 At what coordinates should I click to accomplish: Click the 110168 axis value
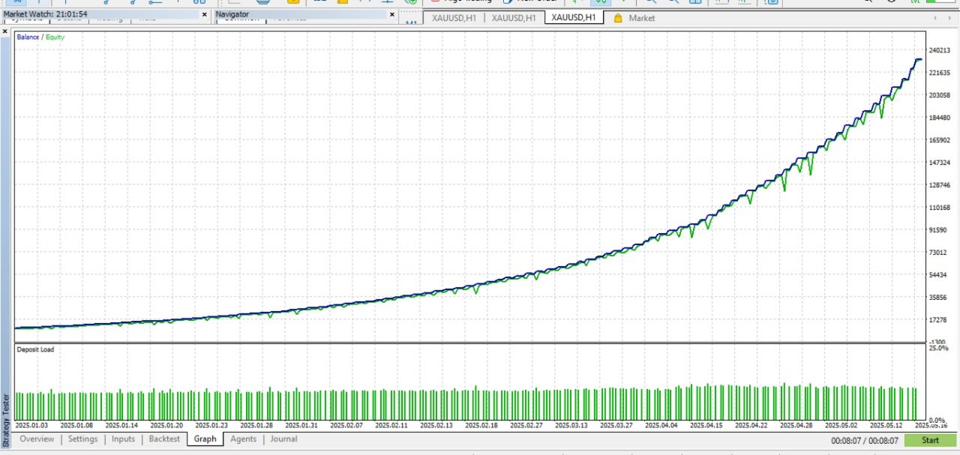pos(940,208)
